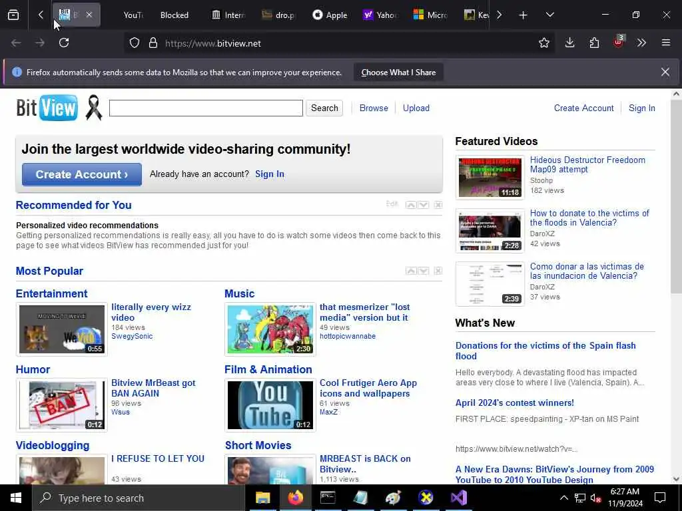Screen dimensions: 682x511
Task: Open File Explorer from the taskbar
Action: pos(262,498)
